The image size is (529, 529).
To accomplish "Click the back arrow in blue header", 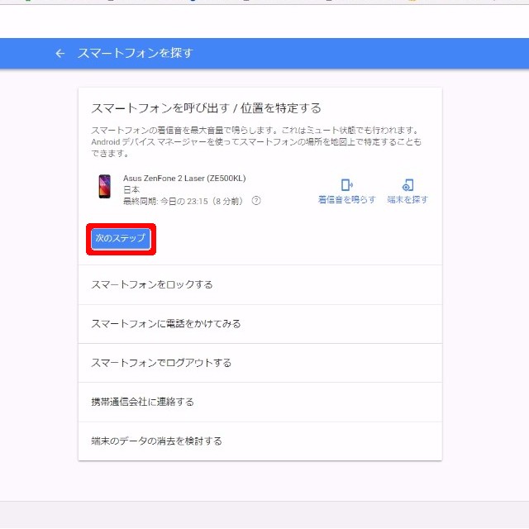I will [60, 53].
